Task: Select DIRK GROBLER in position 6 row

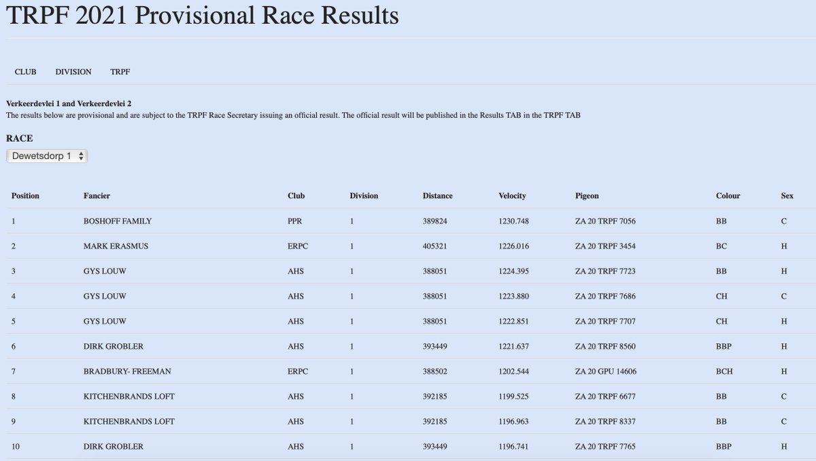Action: pos(113,346)
